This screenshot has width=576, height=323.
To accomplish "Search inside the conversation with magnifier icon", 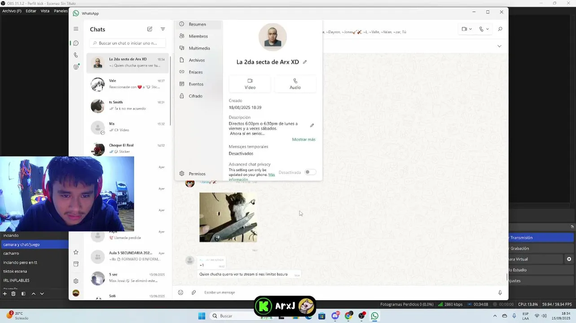I will click(500, 29).
